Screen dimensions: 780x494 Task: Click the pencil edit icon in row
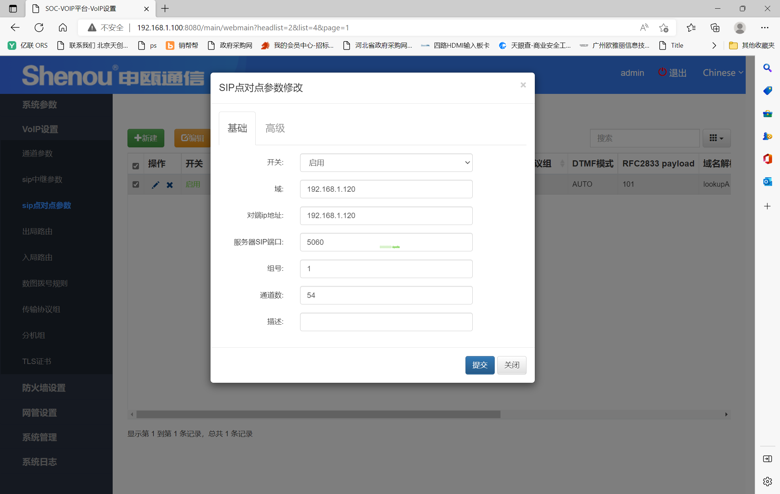155,185
